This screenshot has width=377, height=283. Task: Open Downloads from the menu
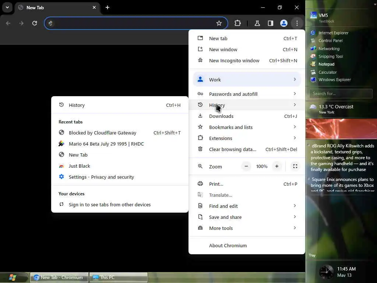point(247,116)
